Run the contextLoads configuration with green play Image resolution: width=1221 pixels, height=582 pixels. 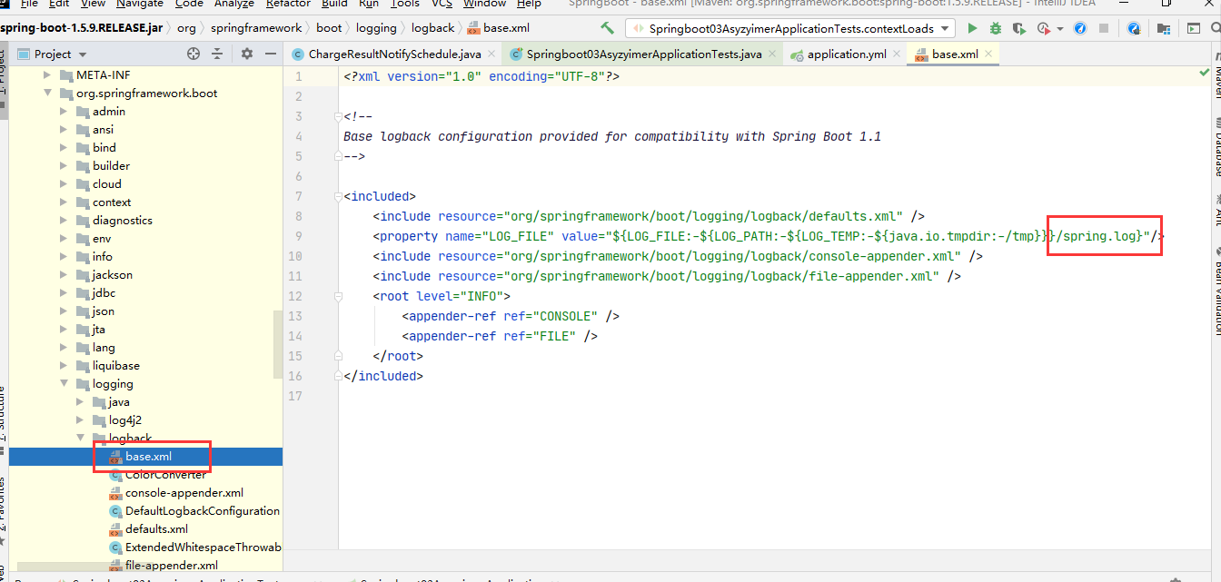point(973,28)
